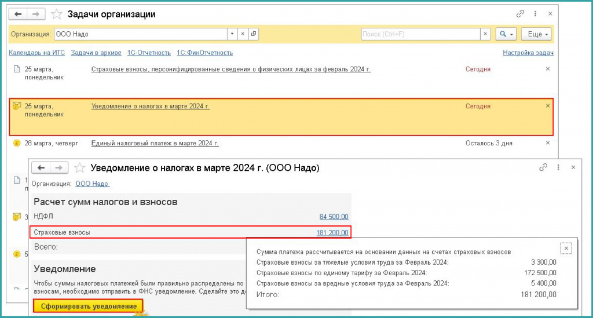Image resolution: width=593 pixels, height=318 pixels.
Task: Select amount 3 300,00 in popup
Action: [543, 262]
